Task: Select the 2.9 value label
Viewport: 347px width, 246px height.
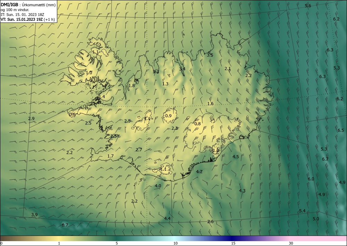Action: tap(31, 118)
